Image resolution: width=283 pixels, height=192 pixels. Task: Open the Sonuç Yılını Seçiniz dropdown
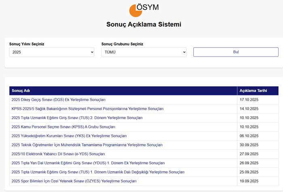(x=52, y=52)
